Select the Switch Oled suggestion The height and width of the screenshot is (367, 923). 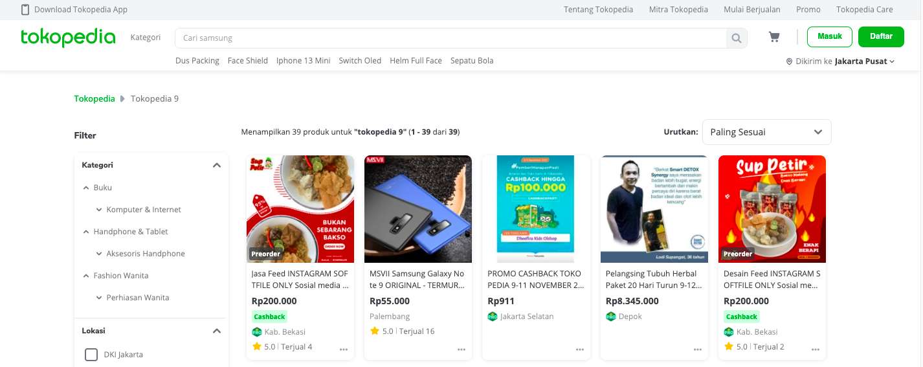tap(360, 61)
